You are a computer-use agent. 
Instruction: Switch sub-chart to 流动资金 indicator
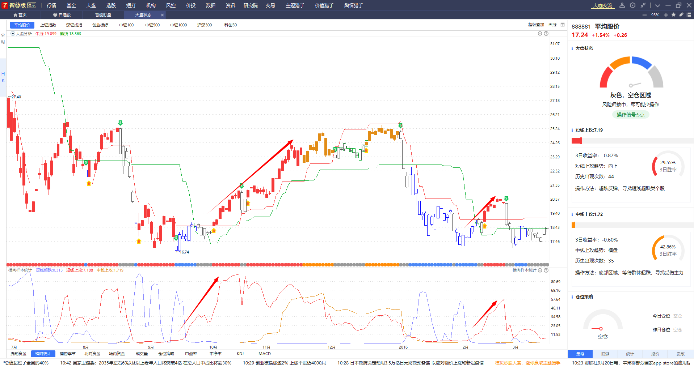pyautogui.click(x=18, y=354)
